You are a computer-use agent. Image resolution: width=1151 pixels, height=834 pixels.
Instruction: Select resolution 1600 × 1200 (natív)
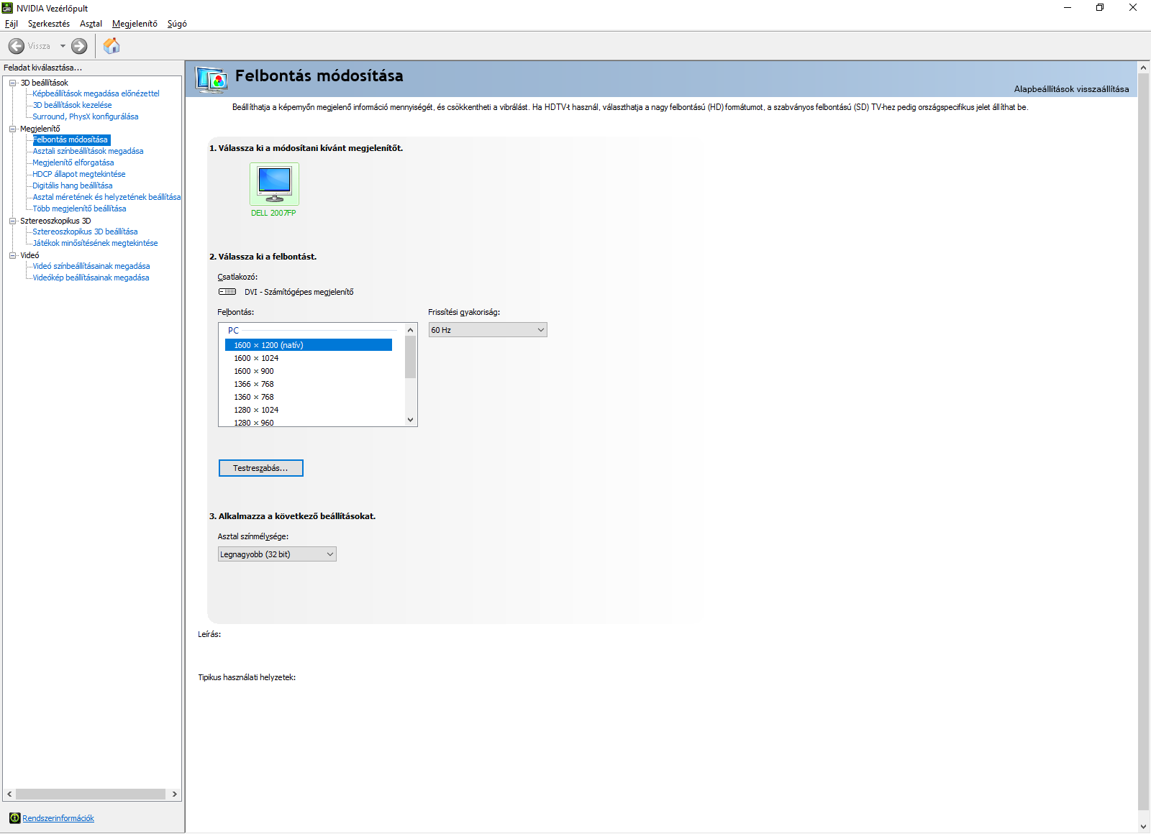point(309,345)
